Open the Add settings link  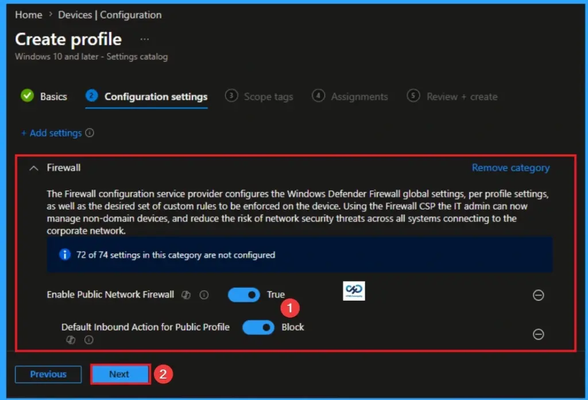pyautogui.click(x=55, y=133)
